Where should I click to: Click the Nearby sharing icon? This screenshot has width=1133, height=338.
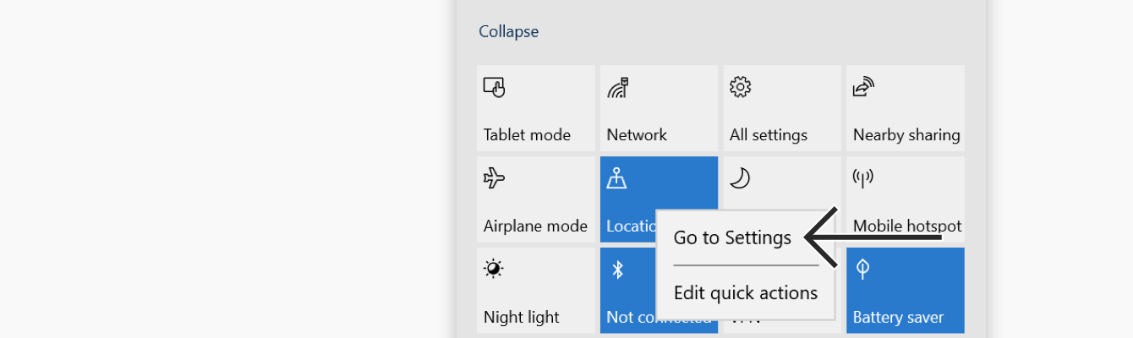pyautogui.click(x=863, y=87)
